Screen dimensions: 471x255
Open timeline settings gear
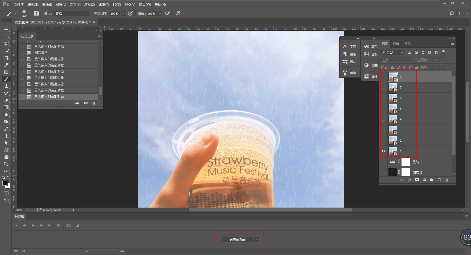pyautogui.click(x=58, y=225)
